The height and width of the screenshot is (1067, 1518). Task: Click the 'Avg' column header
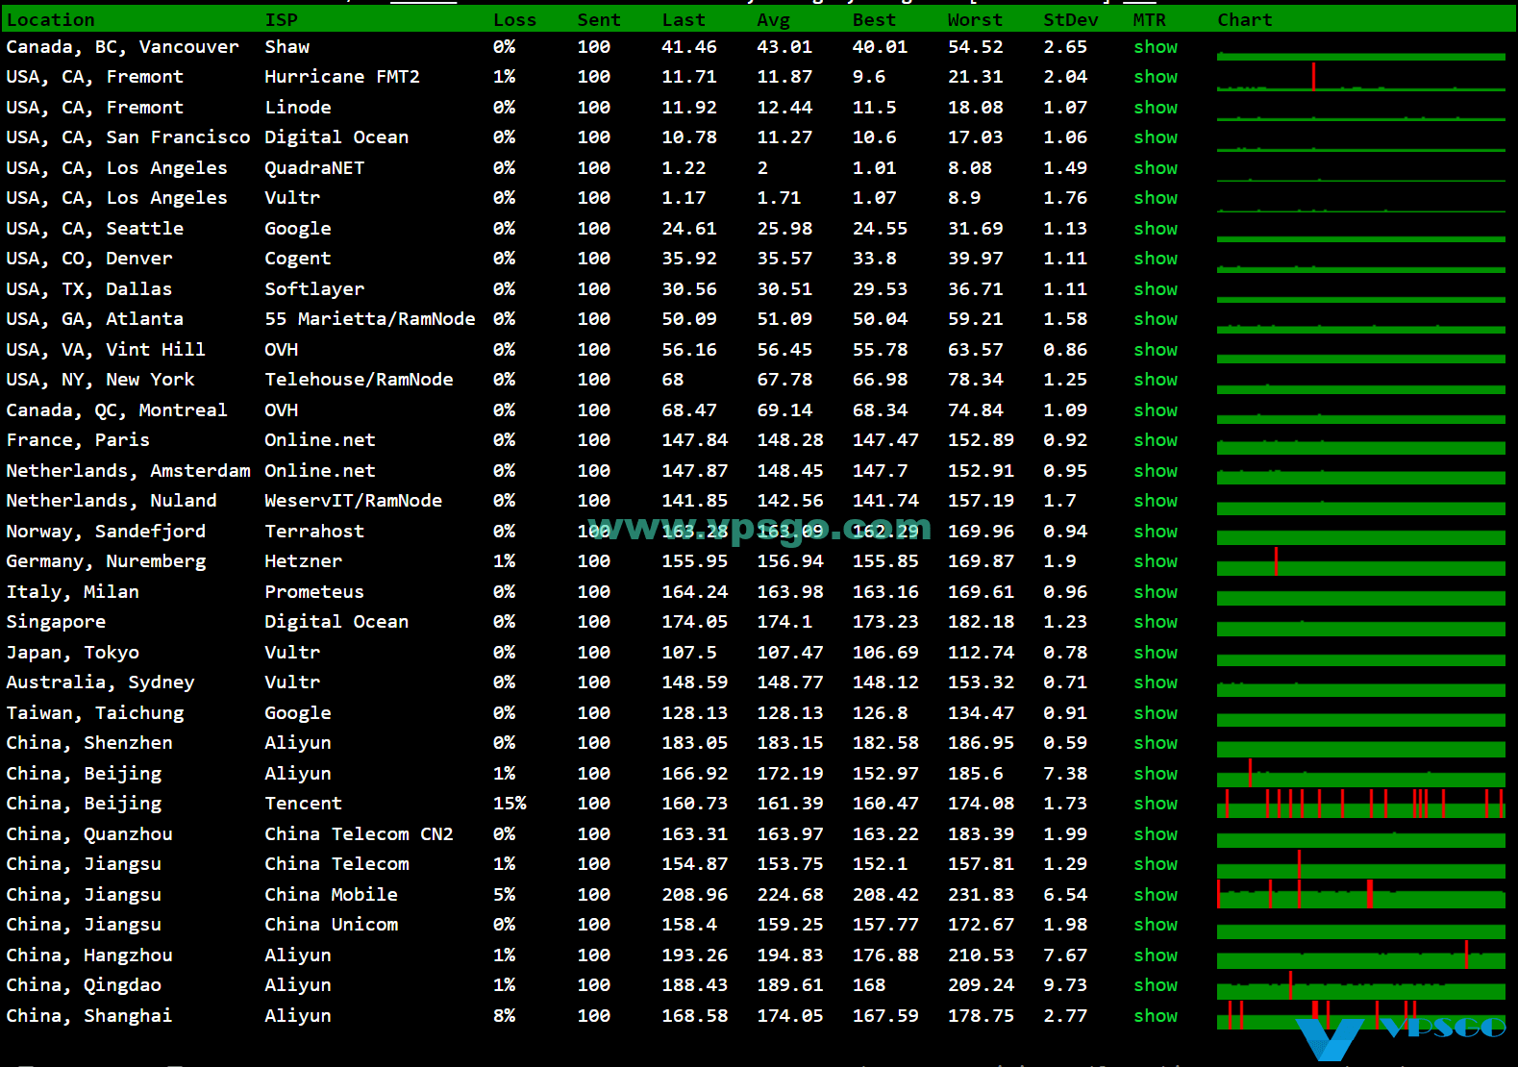[773, 20]
